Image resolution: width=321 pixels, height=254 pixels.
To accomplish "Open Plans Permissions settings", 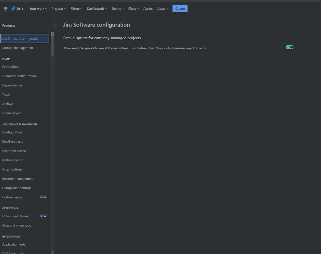I will tap(11, 67).
